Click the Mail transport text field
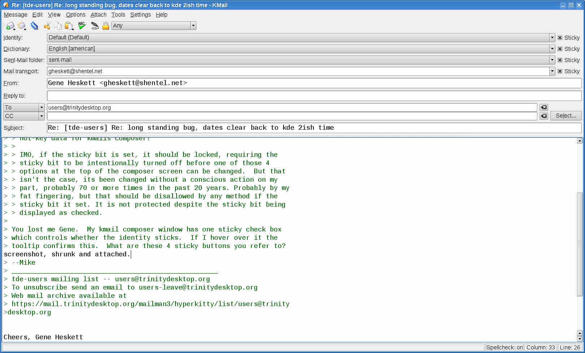The width and height of the screenshot is (585, 353). pos(298,71)
